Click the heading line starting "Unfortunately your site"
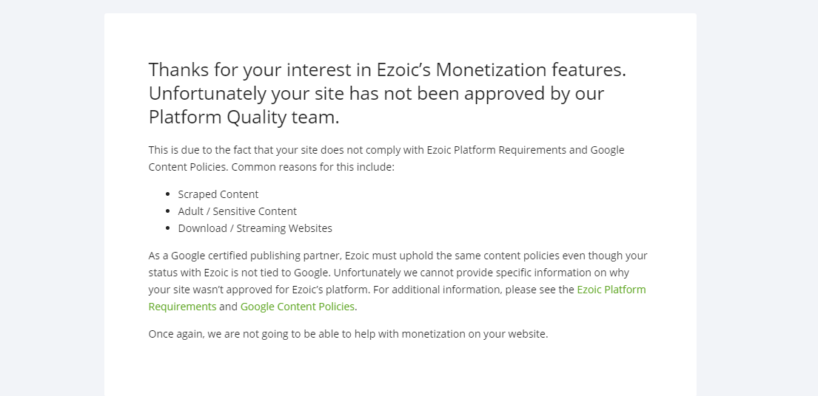This screenshot has height=396, width=818. [376, 94]
